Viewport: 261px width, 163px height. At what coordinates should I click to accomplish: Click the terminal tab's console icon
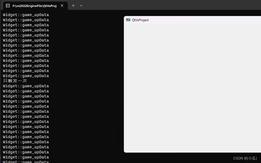[8, 6]
